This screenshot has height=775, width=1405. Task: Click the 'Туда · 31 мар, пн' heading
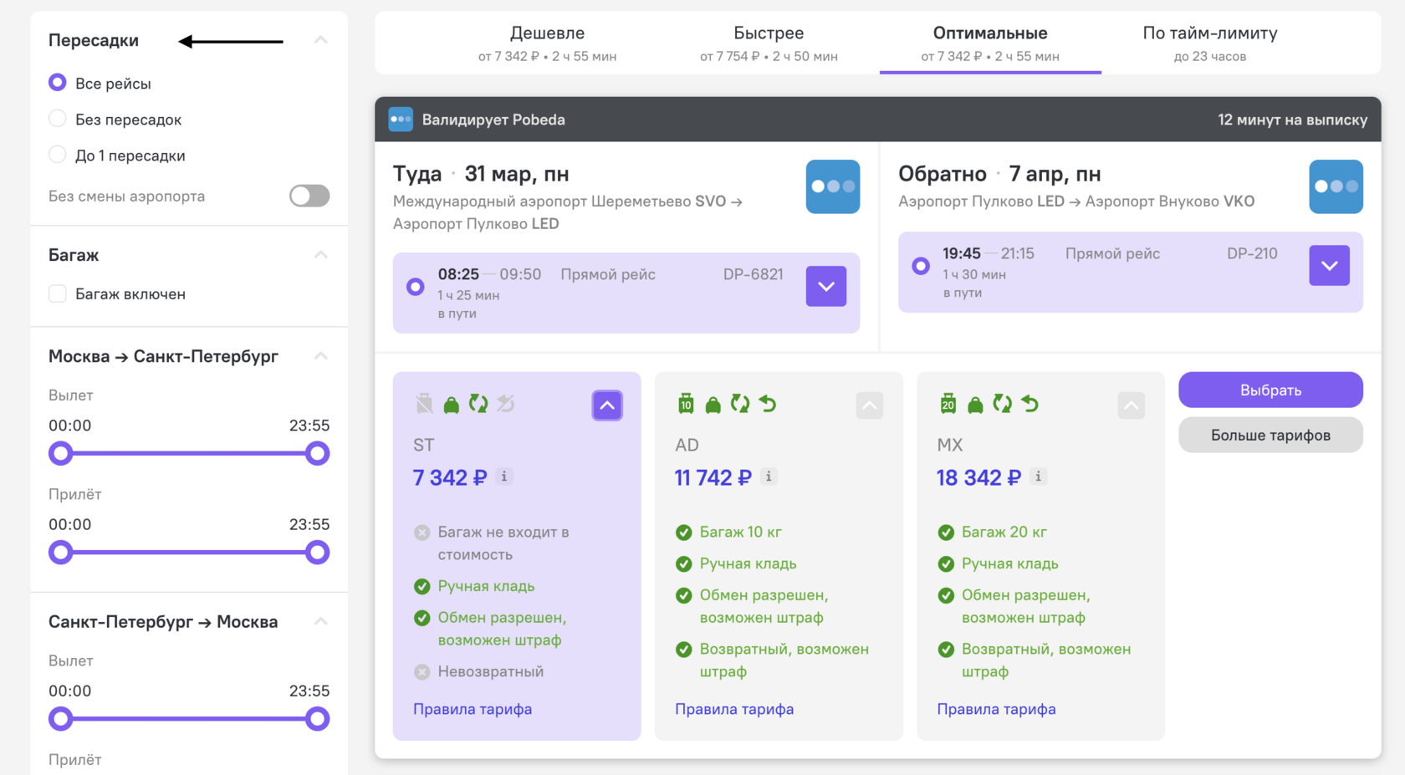tap(481, 174)
